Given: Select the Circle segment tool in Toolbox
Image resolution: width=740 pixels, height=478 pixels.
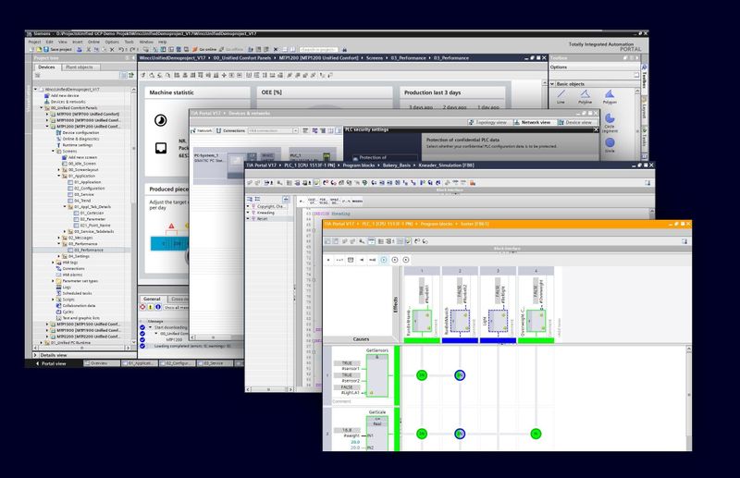Looking at the screenshot, I should pyautogui.click(x=610, y=123).
